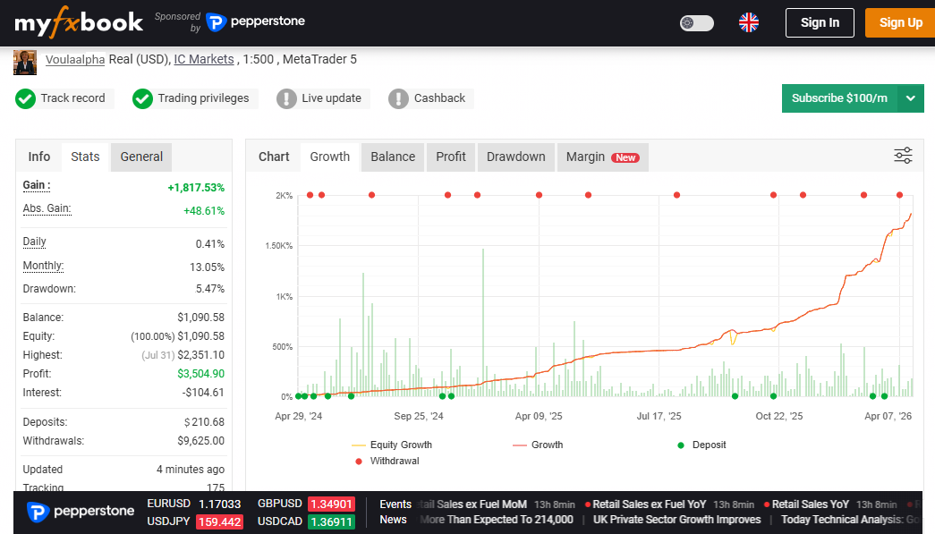Select the Profit chart tab
Image resolution: width=935 pixels, height=534 pixels.
(451, 157)
